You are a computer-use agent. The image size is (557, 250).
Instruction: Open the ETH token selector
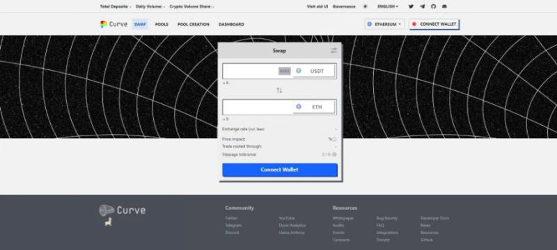point(314,106)
